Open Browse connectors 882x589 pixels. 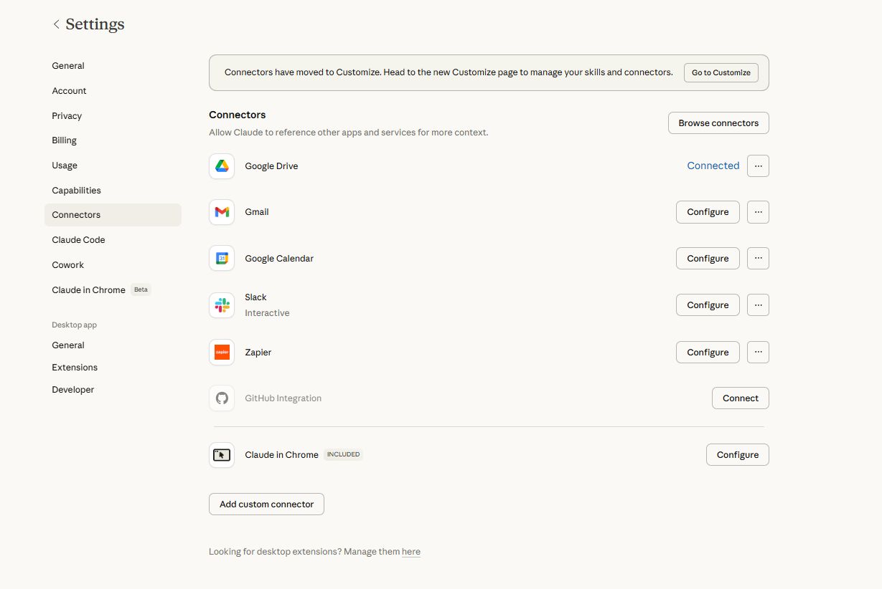[718, 123]
